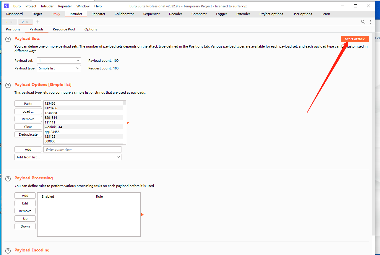Click the Enter a new item field

tap(82, 150)
